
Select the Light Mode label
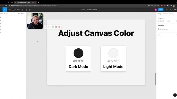tap(113, 67)
